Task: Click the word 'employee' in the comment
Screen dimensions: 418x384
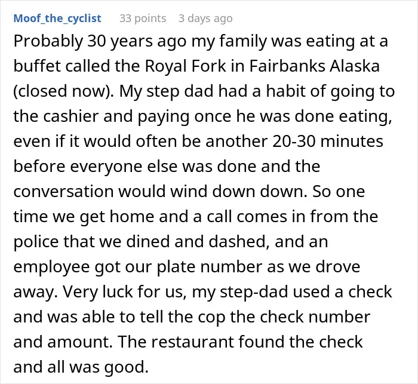Action: (51, 267)
